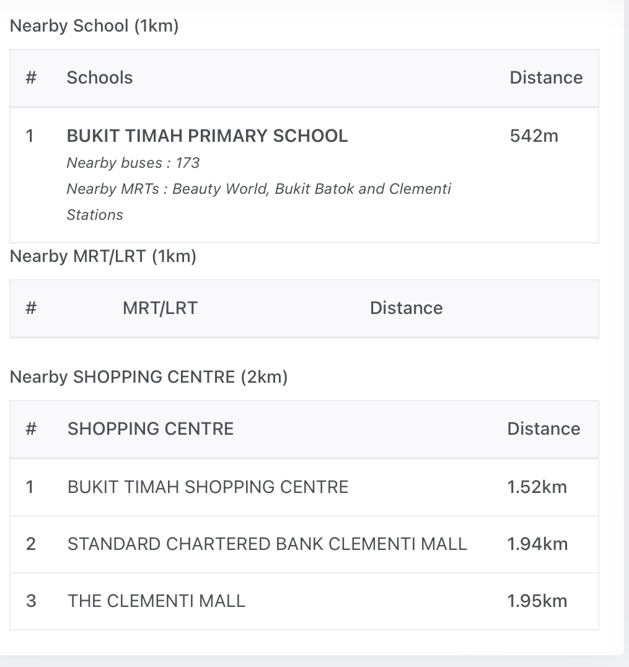Open the Standard Chartered Bank Clementi Mall entry

[x=267, y=544]
